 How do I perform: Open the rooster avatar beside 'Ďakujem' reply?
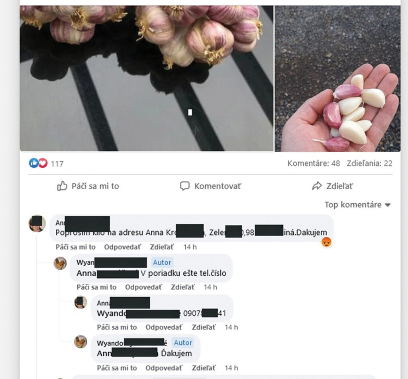[80, 342]
